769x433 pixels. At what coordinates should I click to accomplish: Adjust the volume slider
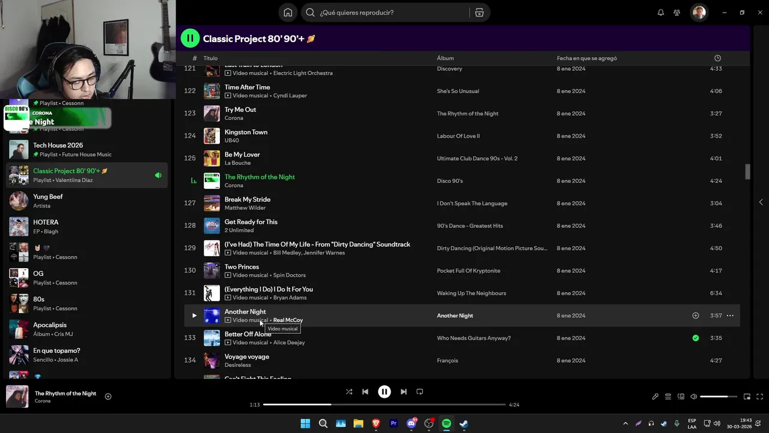[719, 396]
